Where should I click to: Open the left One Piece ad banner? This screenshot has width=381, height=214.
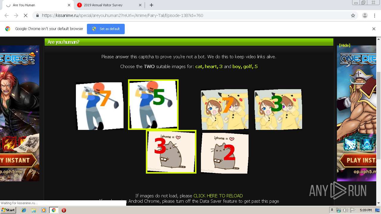pos(20,113)
